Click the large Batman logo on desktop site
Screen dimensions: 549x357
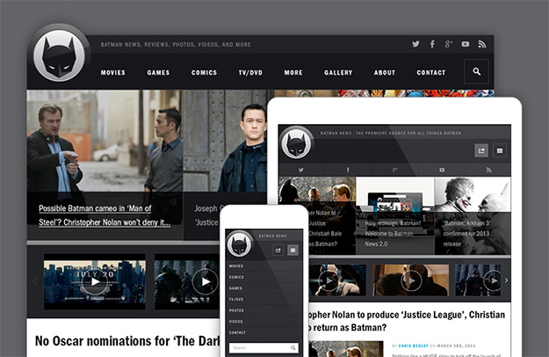tap(59, 55)
